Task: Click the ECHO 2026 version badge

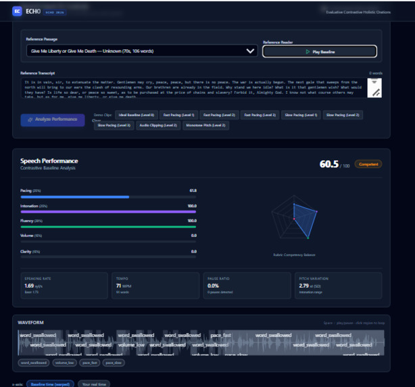Action: [x=55, y=12]
